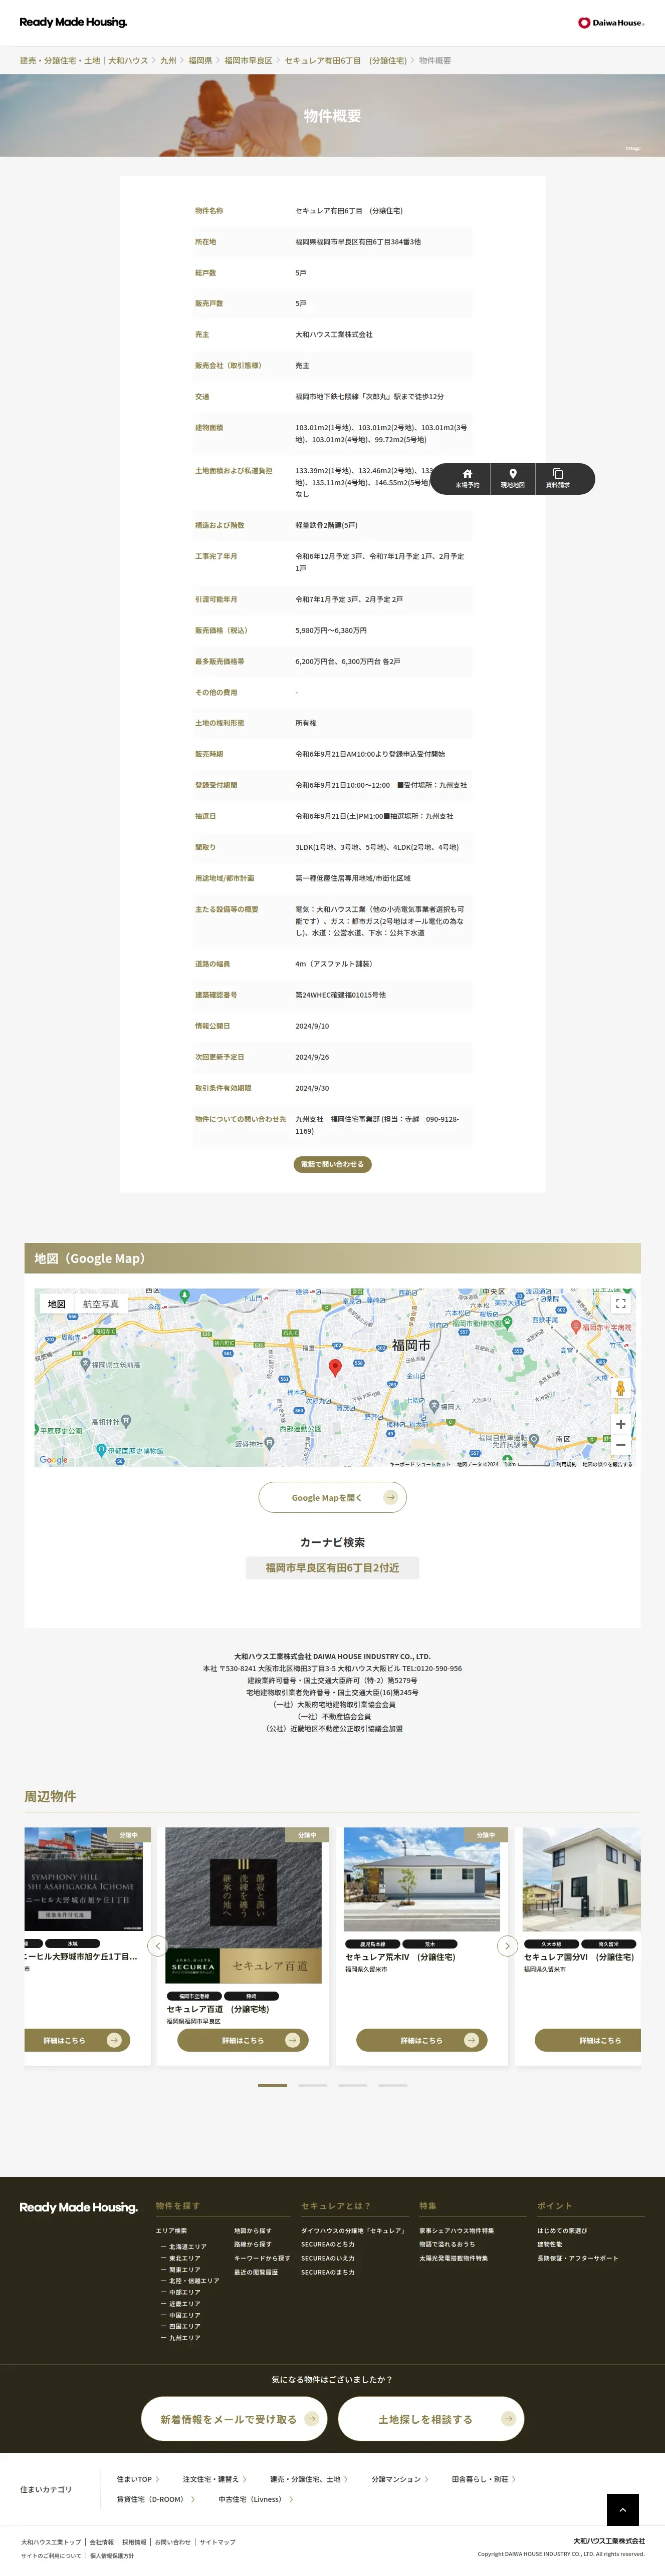This screenshot has width=665, height=2576.
Task: Click footer Ready Made Housing logo
Action: [x=78, y=2207]
